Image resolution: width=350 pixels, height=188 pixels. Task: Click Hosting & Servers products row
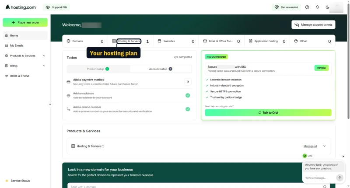199,146
